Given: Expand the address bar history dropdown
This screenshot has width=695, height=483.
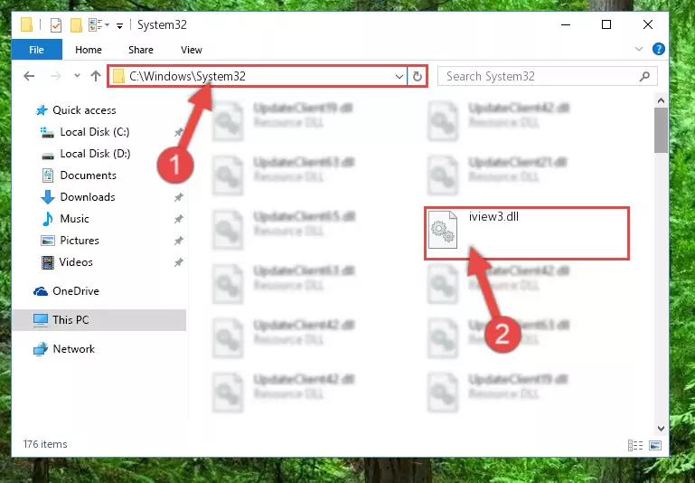Looking at the screenshot, I should point(399,76).
